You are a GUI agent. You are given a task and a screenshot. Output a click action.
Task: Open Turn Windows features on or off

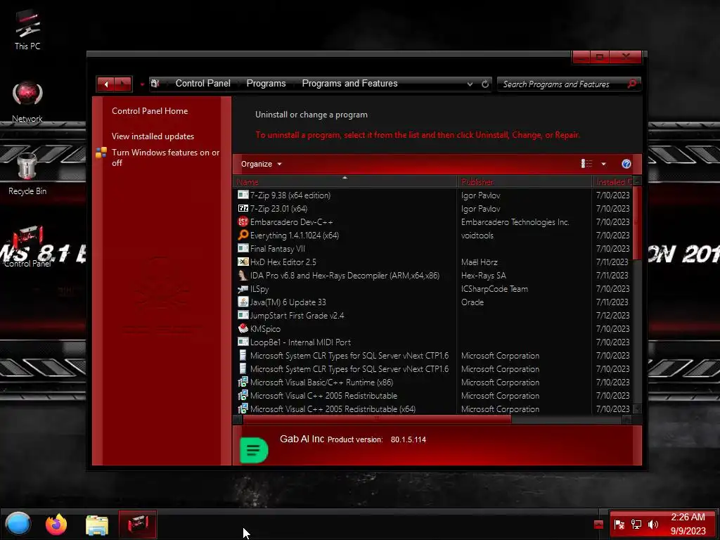coord(165,157)
